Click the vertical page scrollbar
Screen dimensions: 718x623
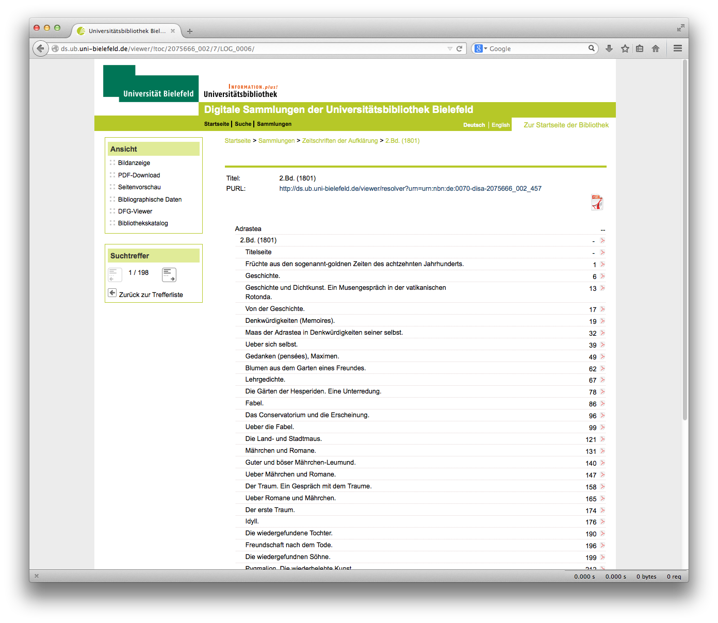coord(685,240)
